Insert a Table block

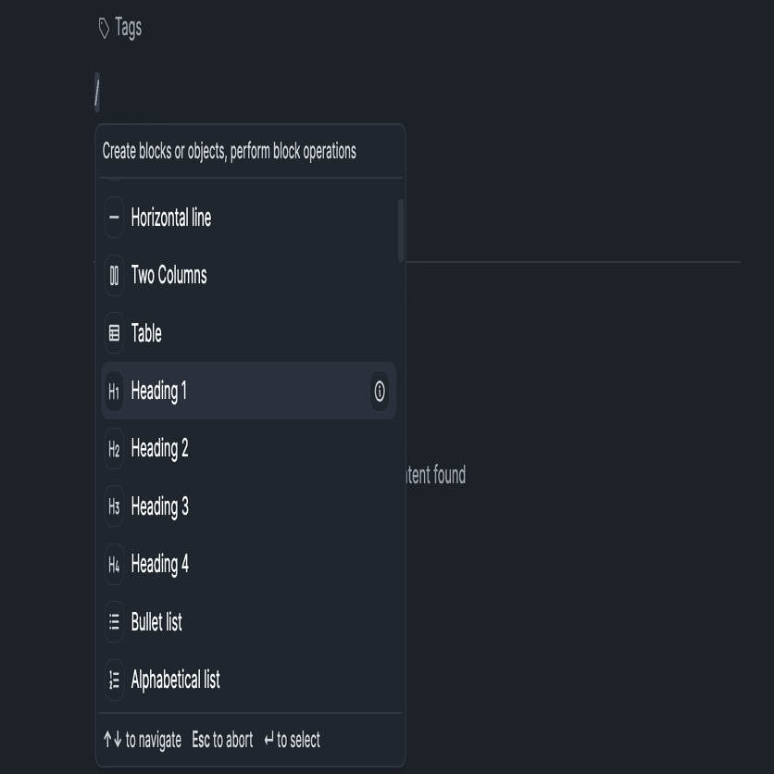[146, 333]
